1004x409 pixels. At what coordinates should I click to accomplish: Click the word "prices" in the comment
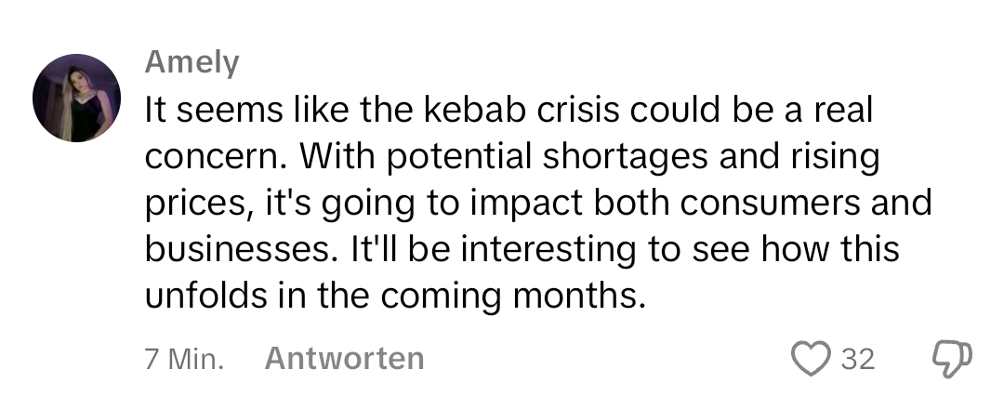click(192, 204)
